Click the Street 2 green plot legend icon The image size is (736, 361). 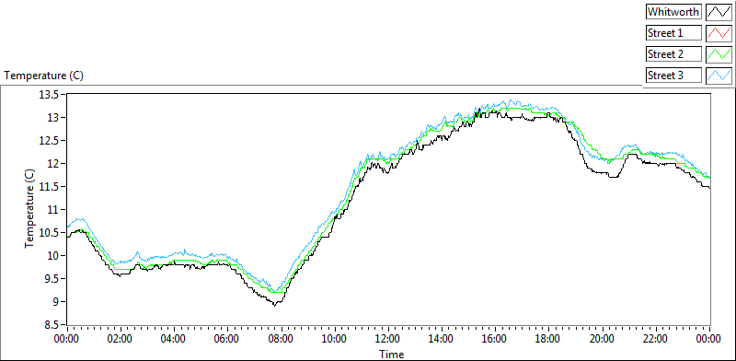(x=719, y=54)
